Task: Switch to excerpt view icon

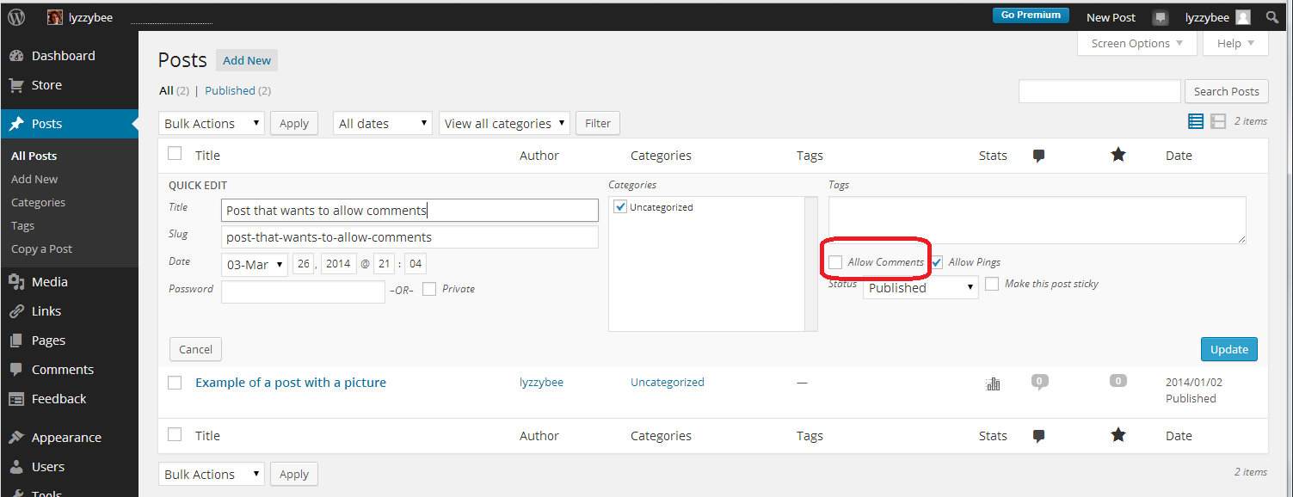Action: click(x=1218, y=121)
